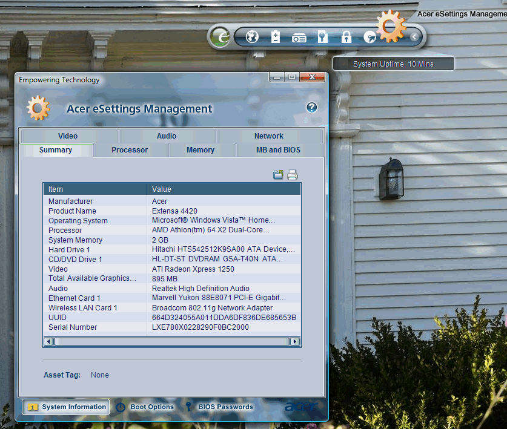
Task: Select the CD/DVD Drive 1 row
Action: tap(172, 260)
